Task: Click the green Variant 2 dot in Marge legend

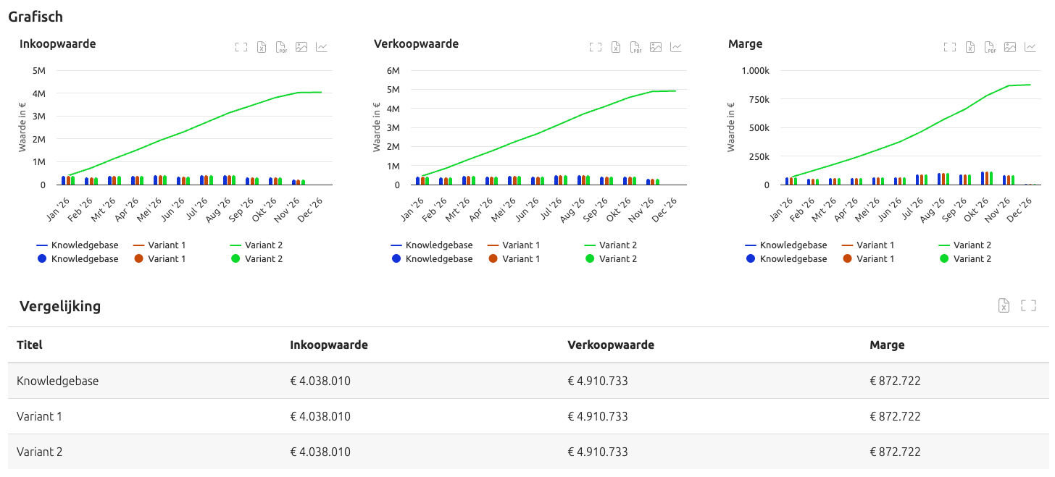Action: tap(944, 258)
